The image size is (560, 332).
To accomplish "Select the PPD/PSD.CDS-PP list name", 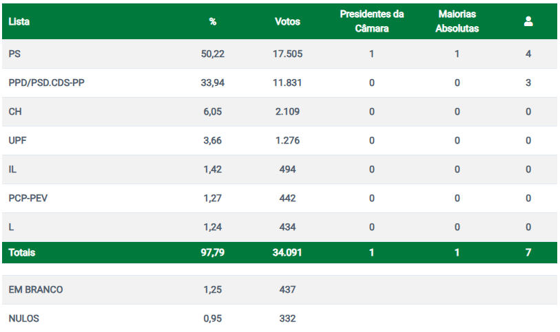I will click(x=47, y=82).
